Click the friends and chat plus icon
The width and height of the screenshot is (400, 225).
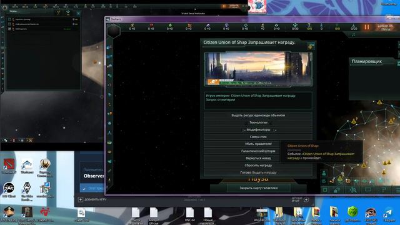tap(306, 200)
